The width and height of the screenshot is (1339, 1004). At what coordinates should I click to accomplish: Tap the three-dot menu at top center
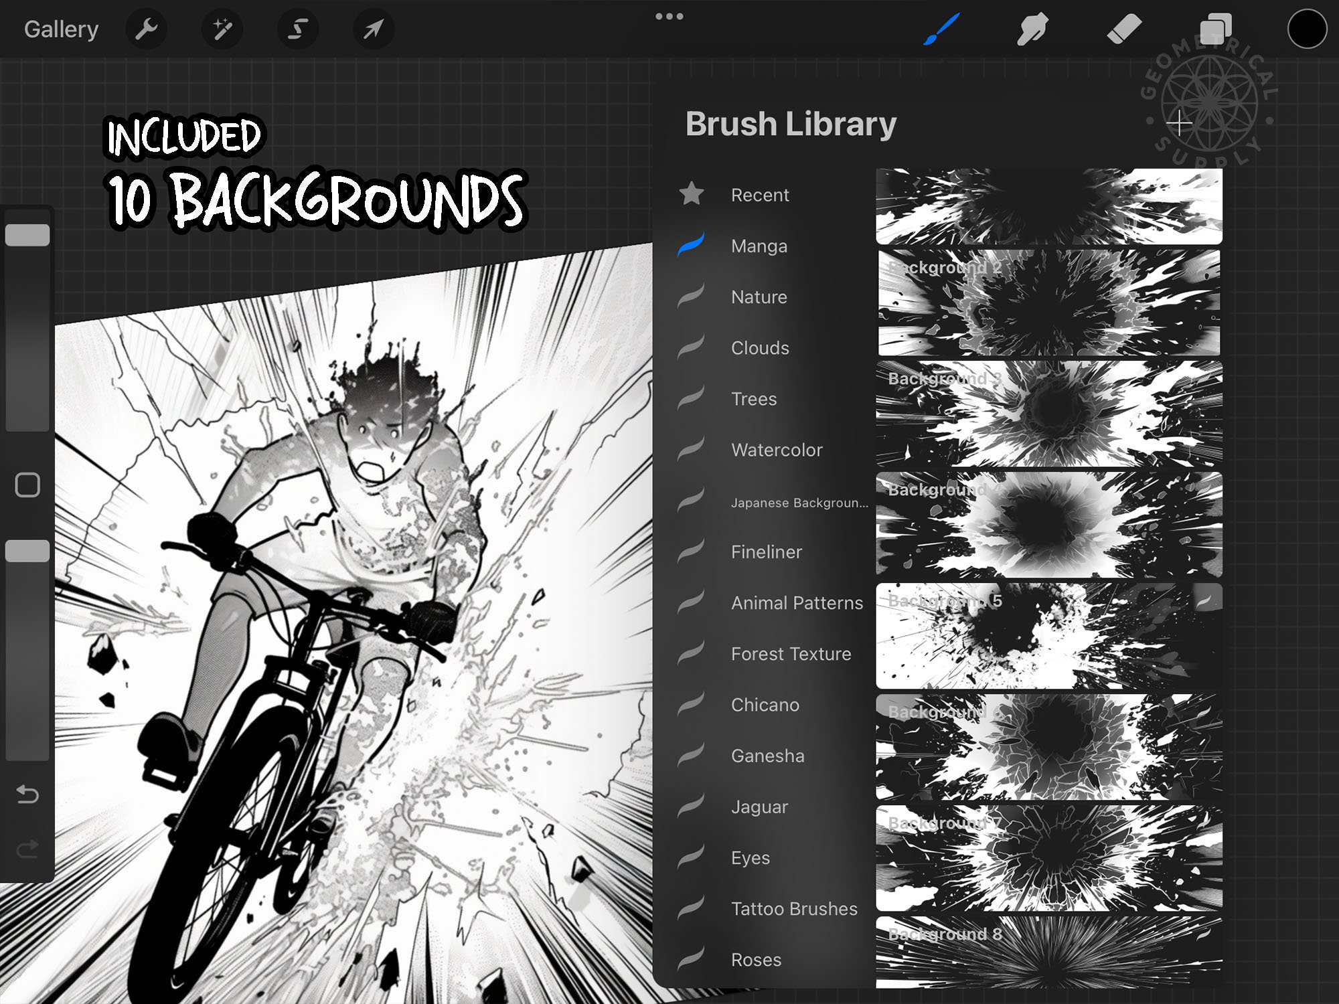(x=669, y=16)
